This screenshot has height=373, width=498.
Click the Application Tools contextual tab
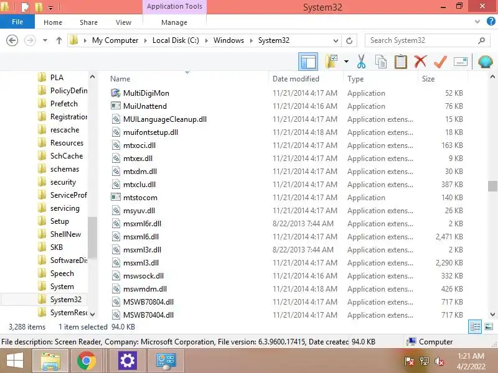174,6
